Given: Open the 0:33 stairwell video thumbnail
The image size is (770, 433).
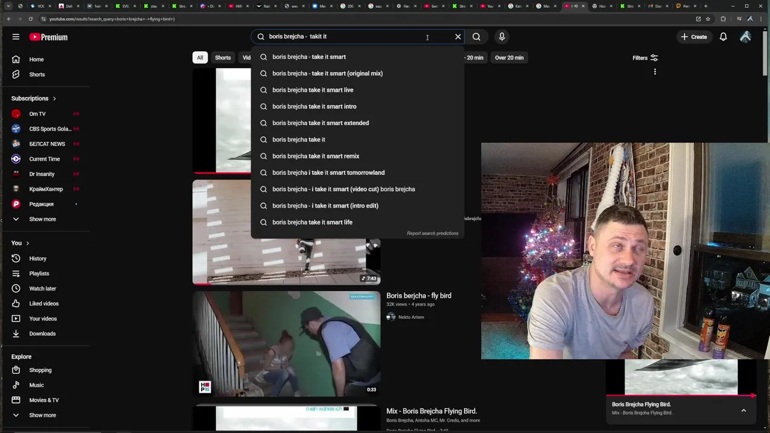Looking at the screenshot, I should (286, 344).
